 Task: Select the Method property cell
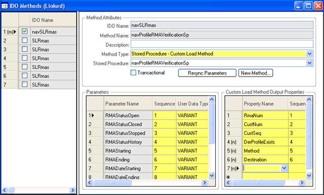[x=265, y=151]
